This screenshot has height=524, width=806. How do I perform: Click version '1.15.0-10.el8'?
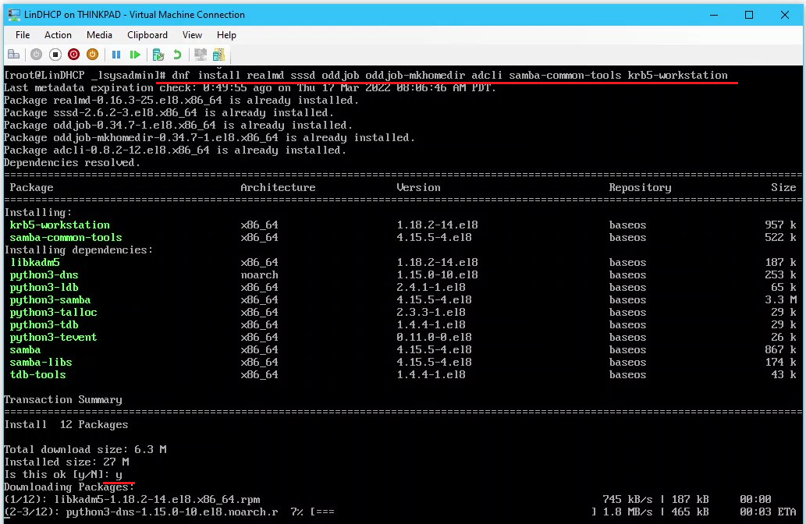[438, 274]
